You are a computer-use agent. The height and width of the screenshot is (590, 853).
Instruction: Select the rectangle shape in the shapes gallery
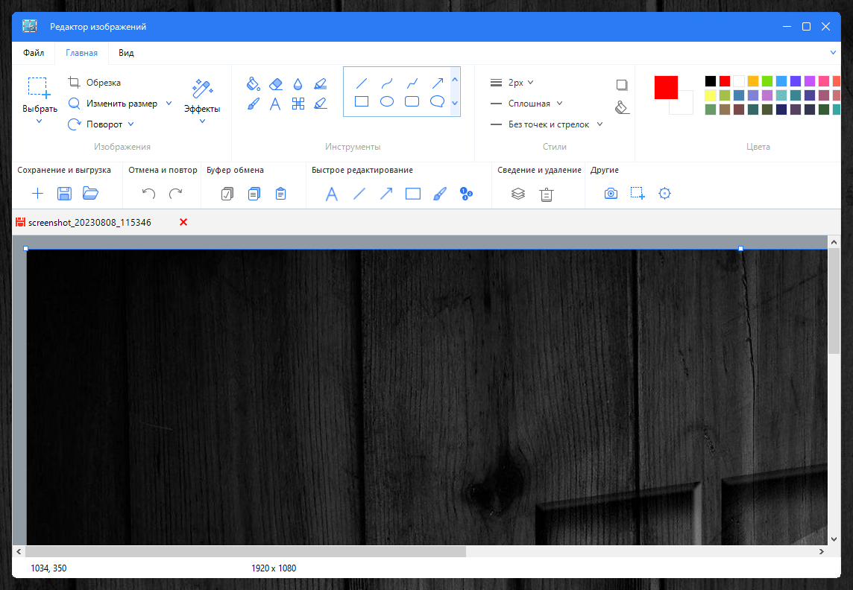tap(361, 101)
